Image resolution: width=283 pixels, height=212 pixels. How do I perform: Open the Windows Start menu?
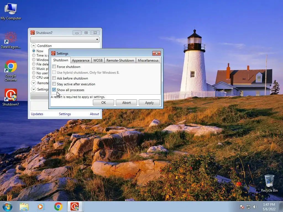coord(7,206)
